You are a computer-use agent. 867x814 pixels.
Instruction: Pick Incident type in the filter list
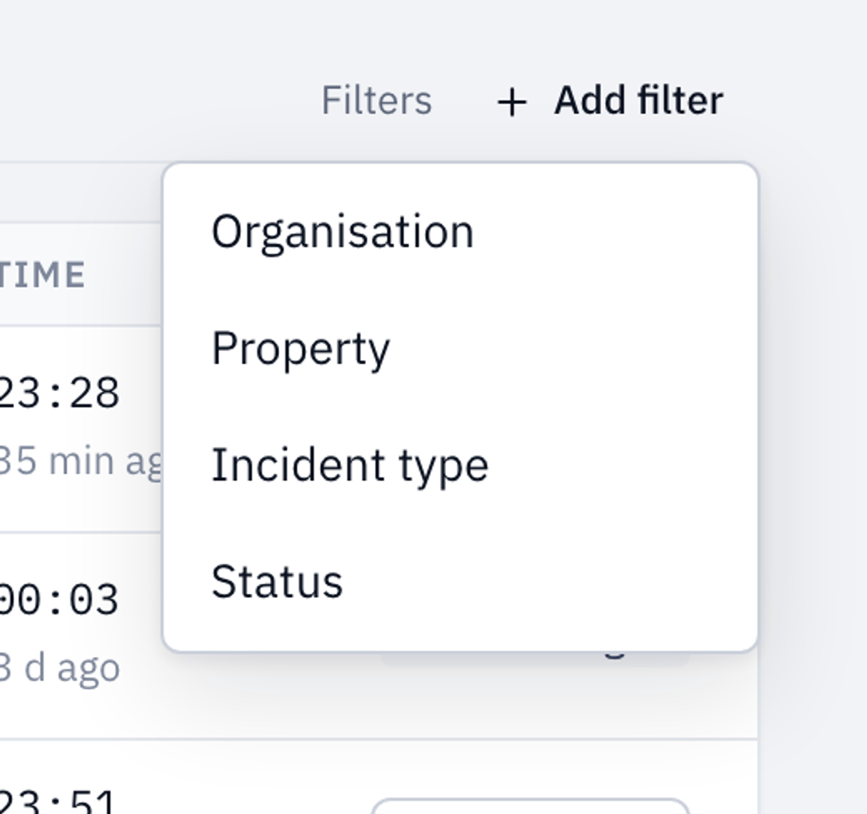(x=460, y=465)
